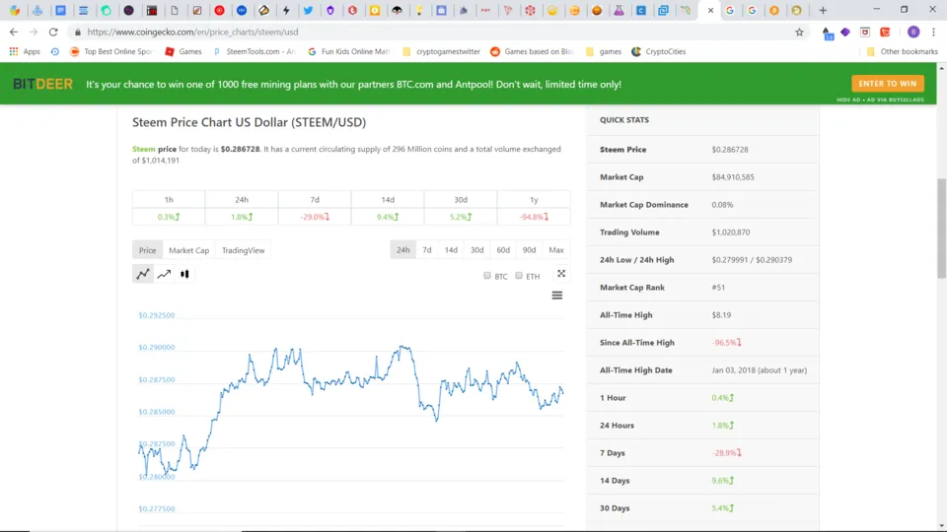Open the Other bookmarks folder
The height and width of the screenshot is (532, 947).
click(903, 52)
